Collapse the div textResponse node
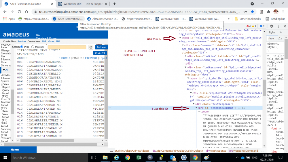The height and width of the screenshot is (162, 288). coord(194,104)
